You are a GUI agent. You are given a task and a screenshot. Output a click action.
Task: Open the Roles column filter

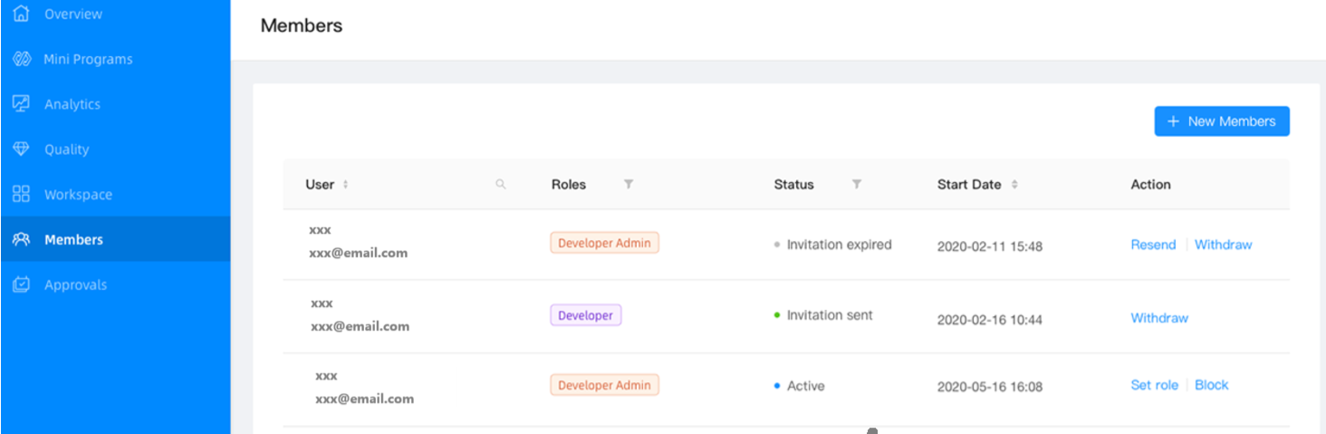coord(629,185)
